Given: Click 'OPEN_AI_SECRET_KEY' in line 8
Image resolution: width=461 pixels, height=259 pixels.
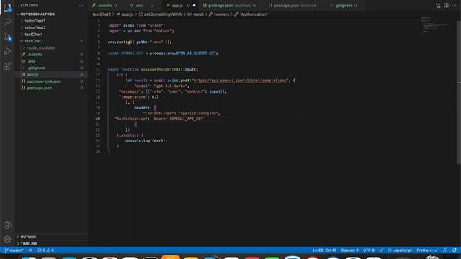Looking at the screenshot, I should 197,53.
